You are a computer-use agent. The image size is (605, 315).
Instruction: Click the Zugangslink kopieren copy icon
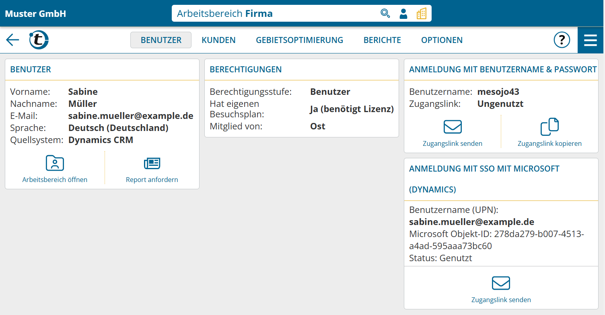coord(549,127)
